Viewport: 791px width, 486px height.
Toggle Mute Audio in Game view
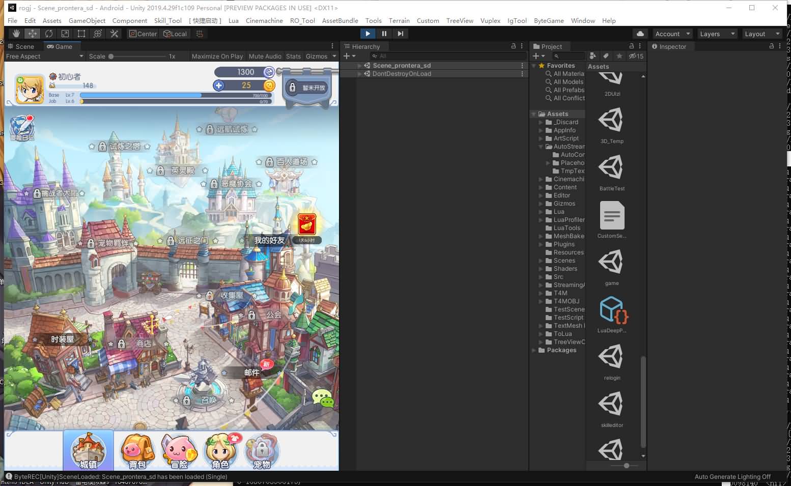coord(265,56)
